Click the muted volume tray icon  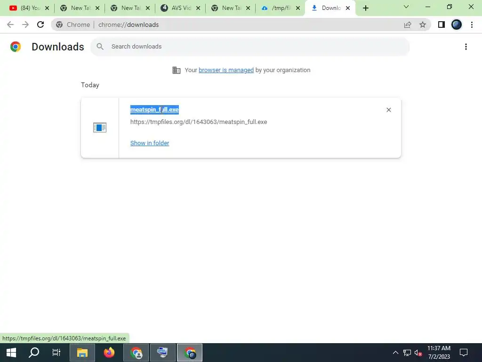click(x=418, y=353)
